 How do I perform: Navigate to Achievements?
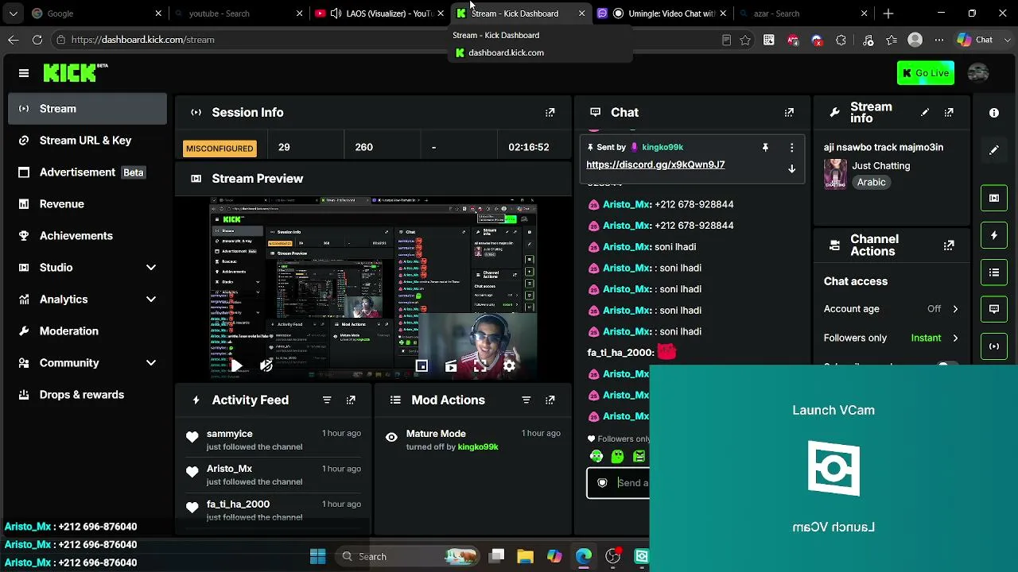87,236
